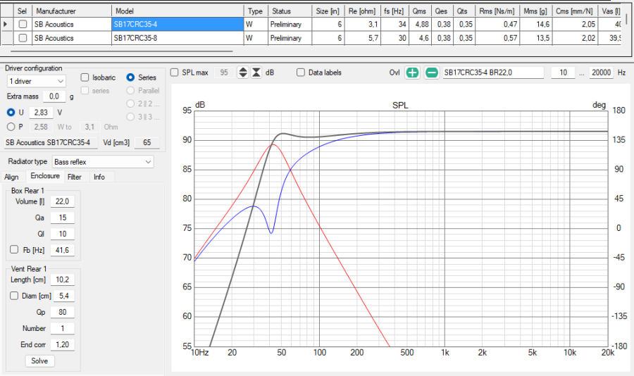Click the horizontal scrollbar under driver table

[x=121, y=51]
